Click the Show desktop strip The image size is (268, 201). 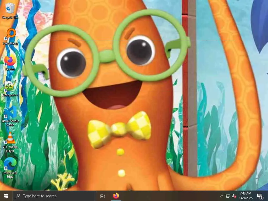click(x=267, y=196)
